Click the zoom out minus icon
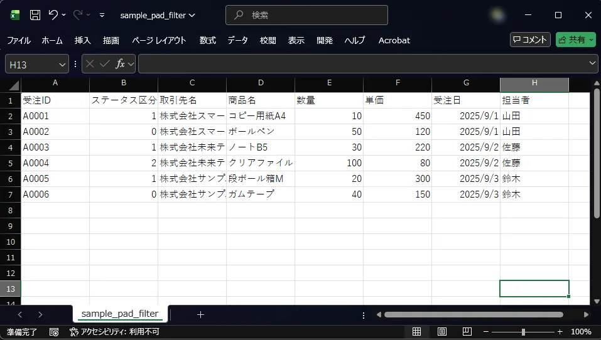The width and height of the screenshot is (601, 340). (485, 331)
